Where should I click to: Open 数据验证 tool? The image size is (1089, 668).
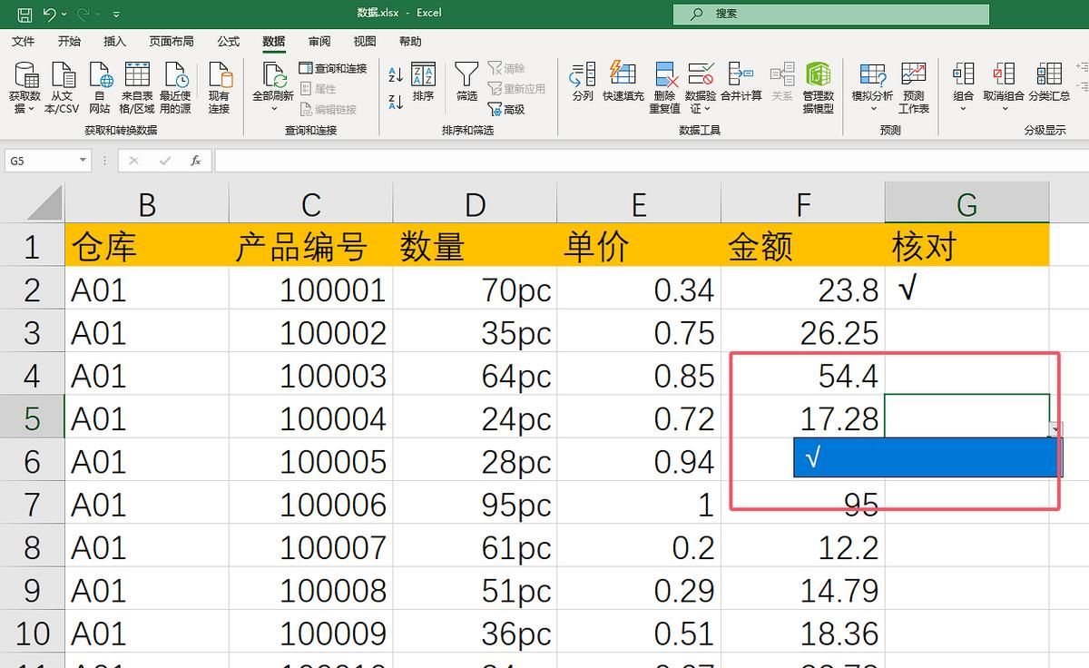coord(701,87)
